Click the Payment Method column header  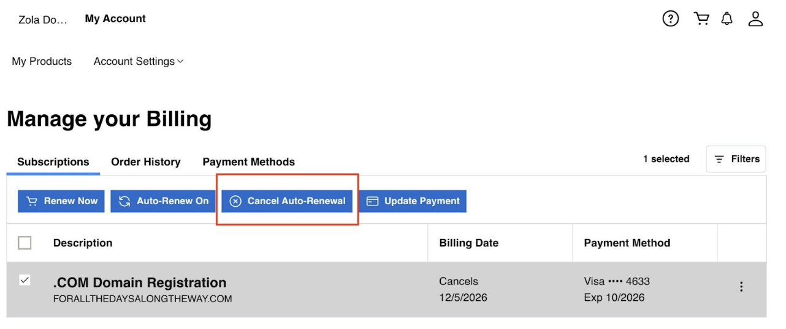point(627,243)
